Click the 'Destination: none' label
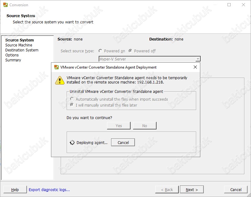 pyautogui.click(x=166, y=39)
